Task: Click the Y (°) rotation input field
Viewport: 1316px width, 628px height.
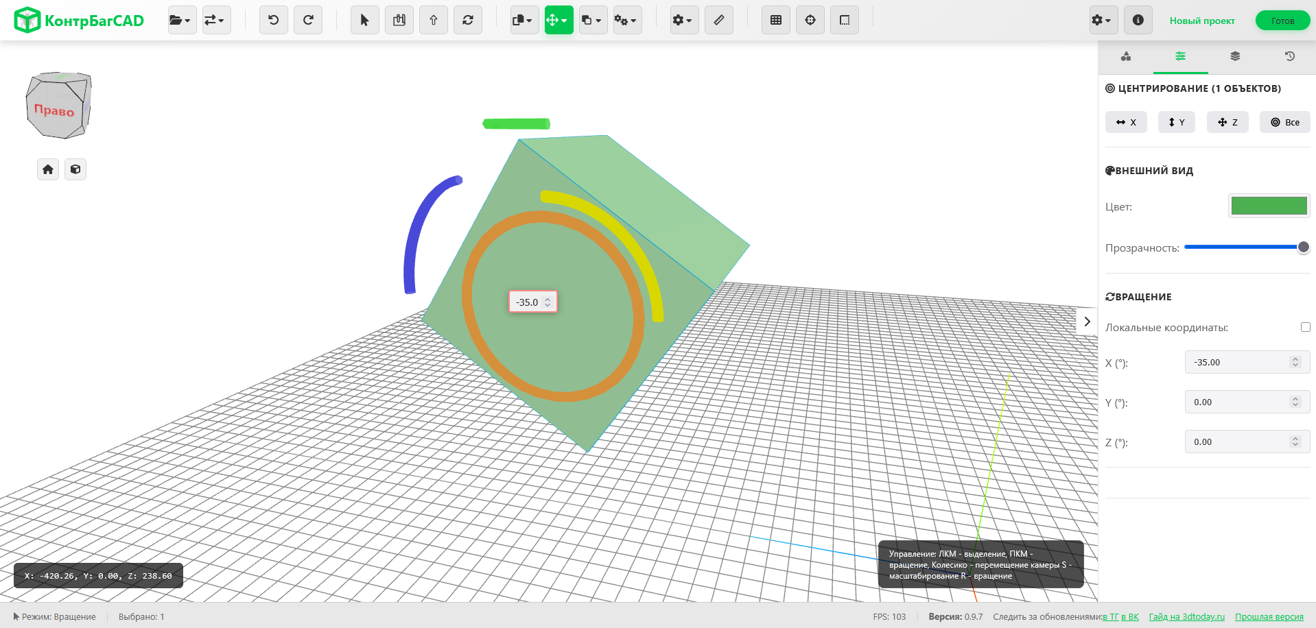Action: click(x=1238, y=402)
